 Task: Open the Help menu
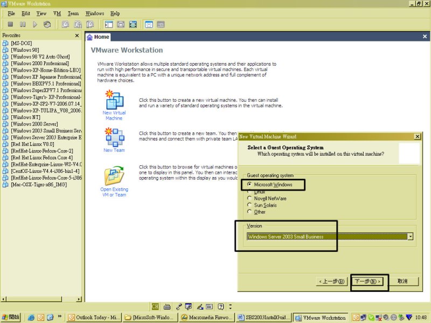coord(115,13)
